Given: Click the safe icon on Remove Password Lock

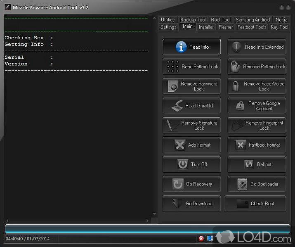Looking at the screenshot, I should pos(172,86).
